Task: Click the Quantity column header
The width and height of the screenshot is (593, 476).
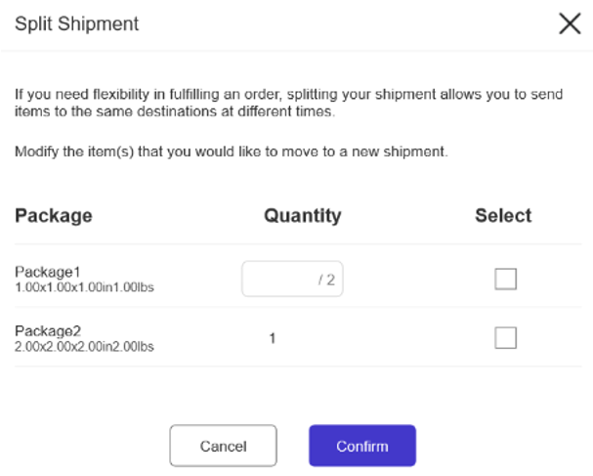Action: pos(303,216)
